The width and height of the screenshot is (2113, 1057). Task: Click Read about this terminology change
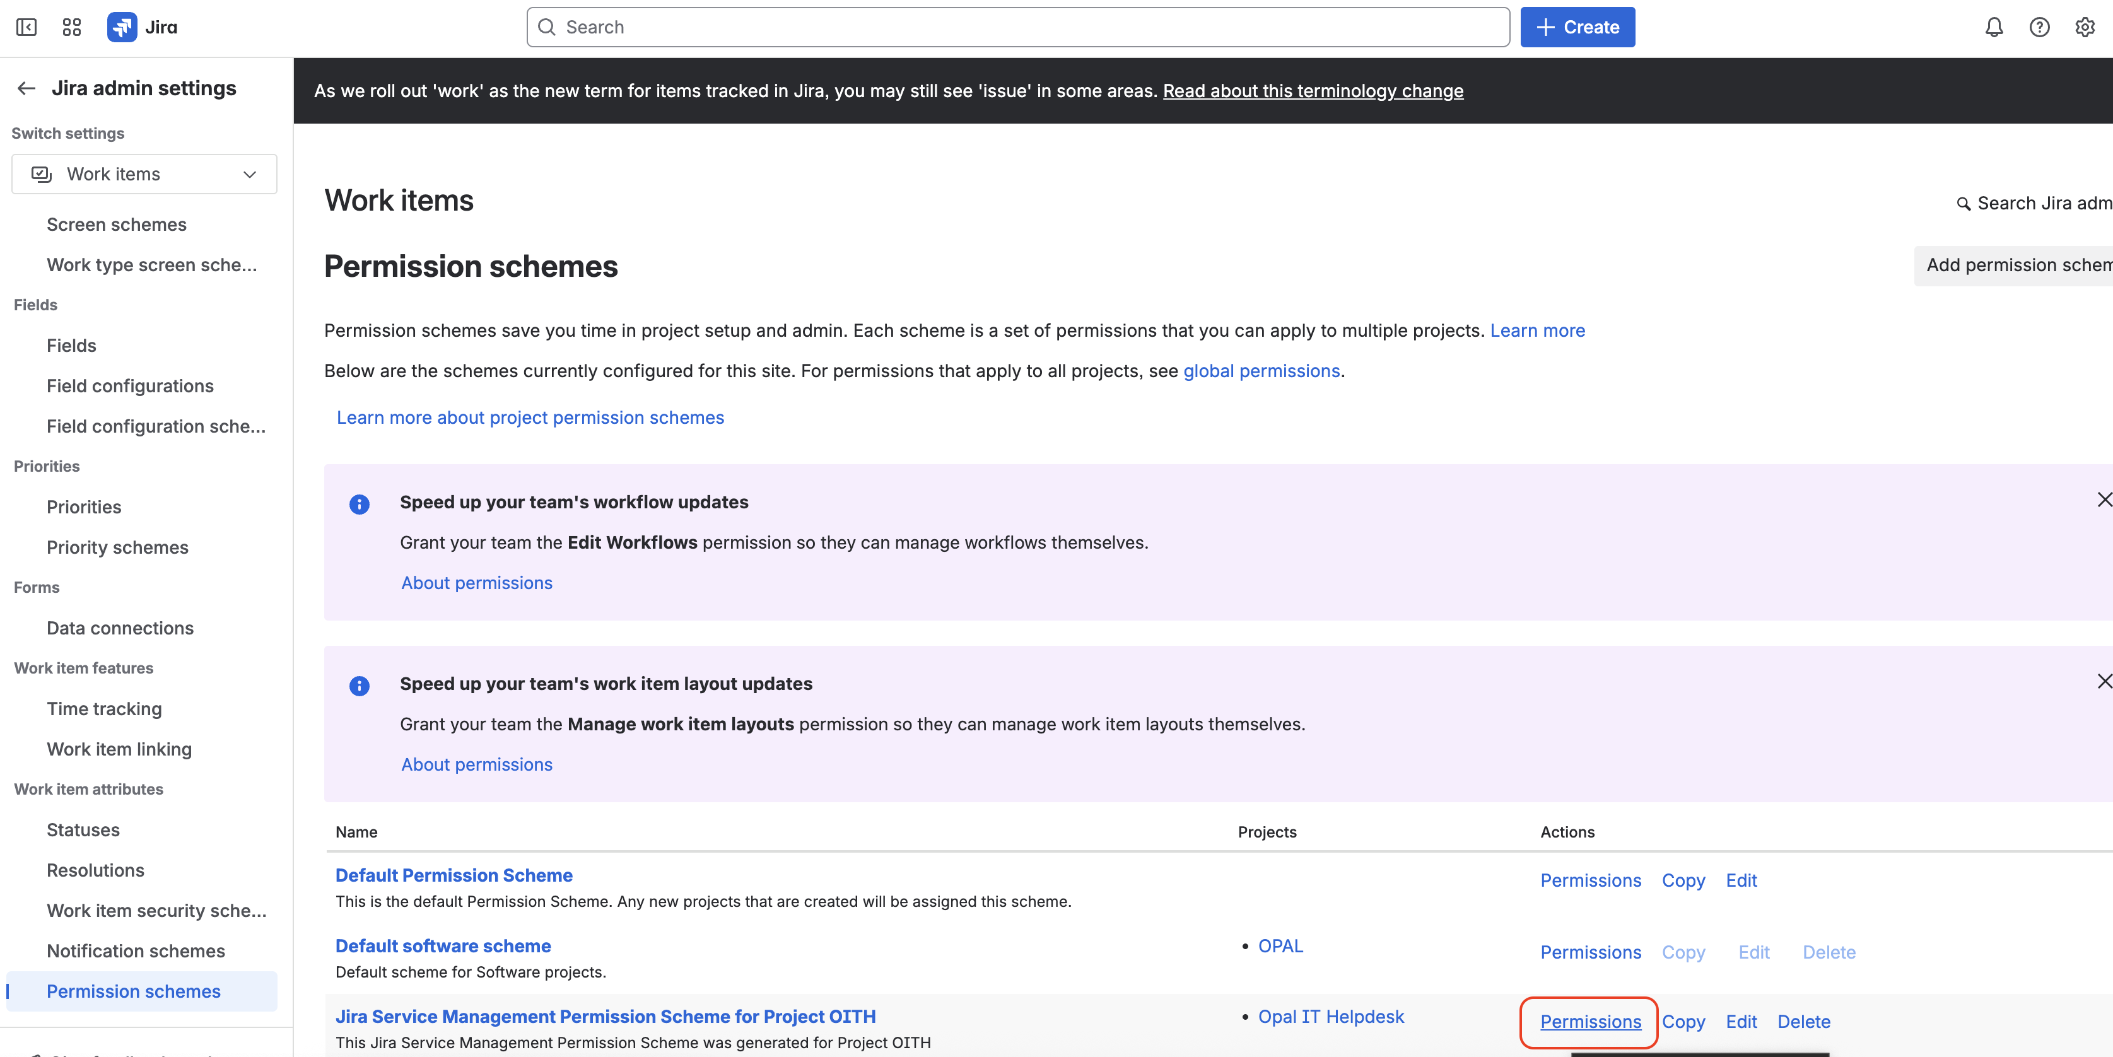(1313, 91)
